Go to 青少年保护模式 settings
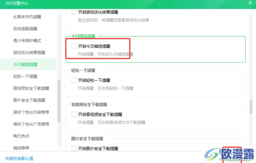Image resolution: width=256 pixels, height=163 pixels. click(x=27, y=41)
